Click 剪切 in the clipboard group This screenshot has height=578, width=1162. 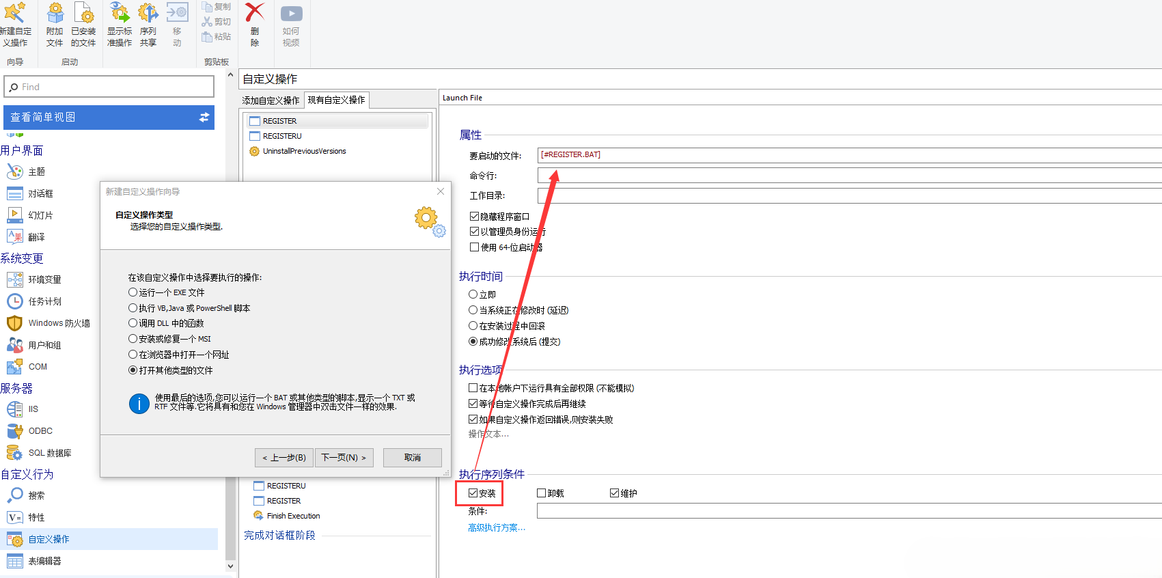217,22
